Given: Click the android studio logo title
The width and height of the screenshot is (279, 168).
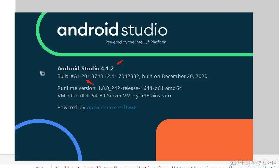Looking at the screenshot, I should point(112,29).
